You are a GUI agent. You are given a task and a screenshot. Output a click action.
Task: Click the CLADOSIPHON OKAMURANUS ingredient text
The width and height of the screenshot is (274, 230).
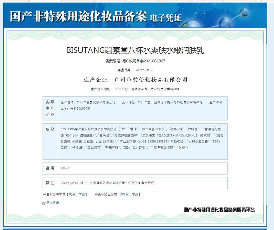178,135
